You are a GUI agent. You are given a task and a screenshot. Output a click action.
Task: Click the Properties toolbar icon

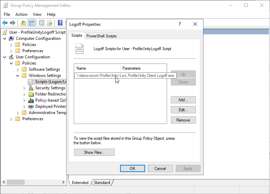click(42, 23)
